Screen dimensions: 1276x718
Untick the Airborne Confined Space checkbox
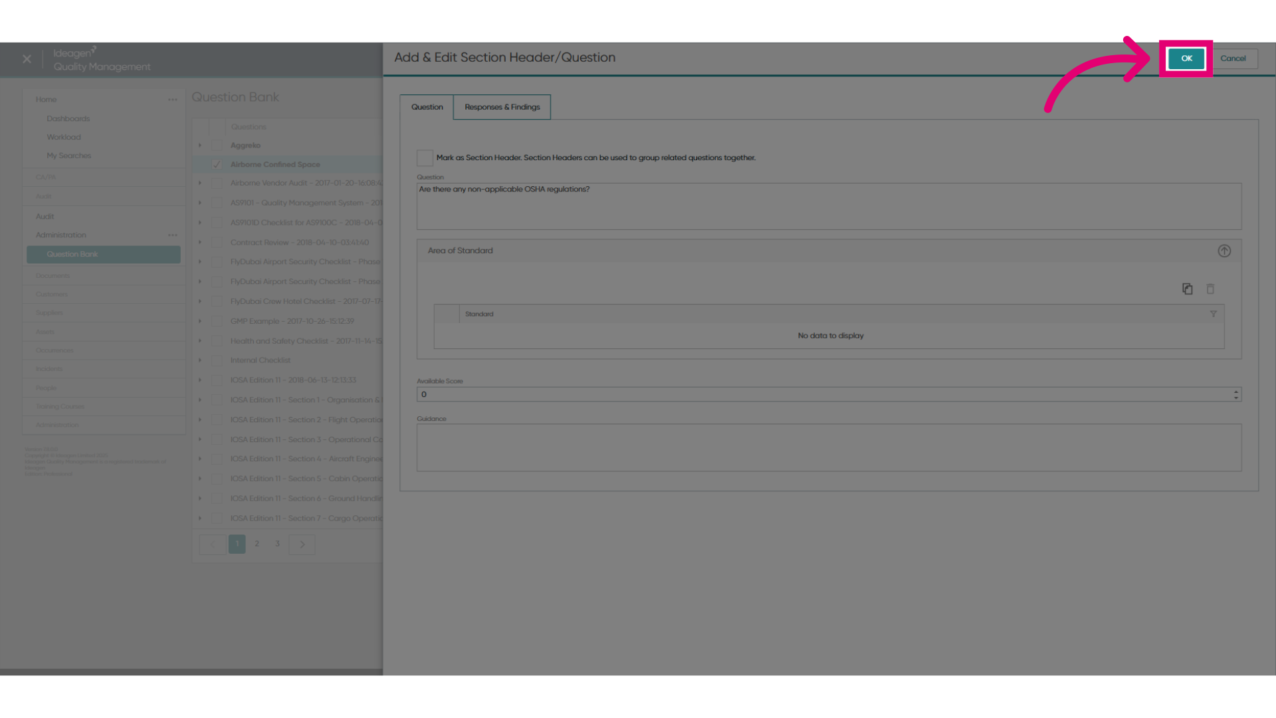pos(217,164)
